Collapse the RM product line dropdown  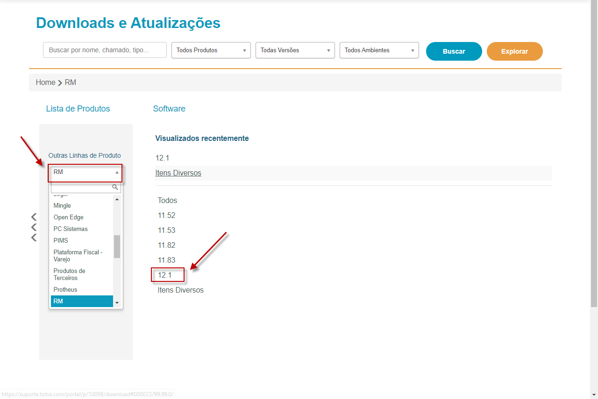85,172
